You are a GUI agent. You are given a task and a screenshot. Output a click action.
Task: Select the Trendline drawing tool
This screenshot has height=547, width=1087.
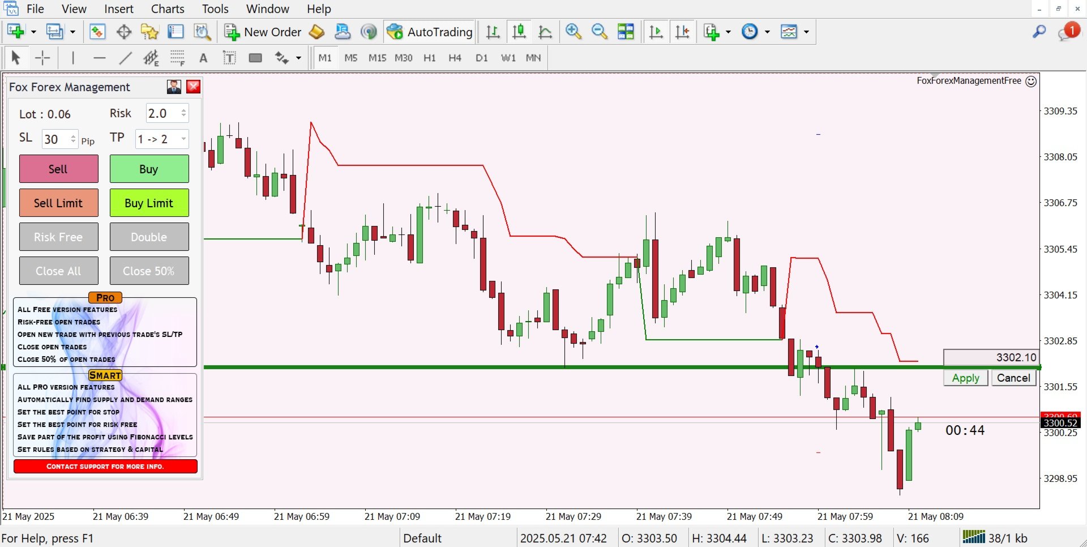(125, 58)
